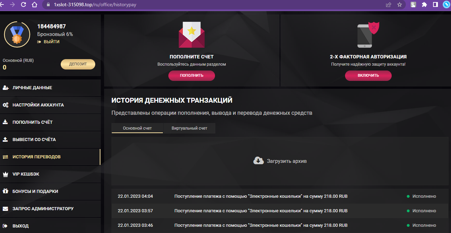The image size is (451, 233).
Task: Select ПОПОЛНИТЬ СЧЁТ in sidebar
Action: click(x=50, y=122)
